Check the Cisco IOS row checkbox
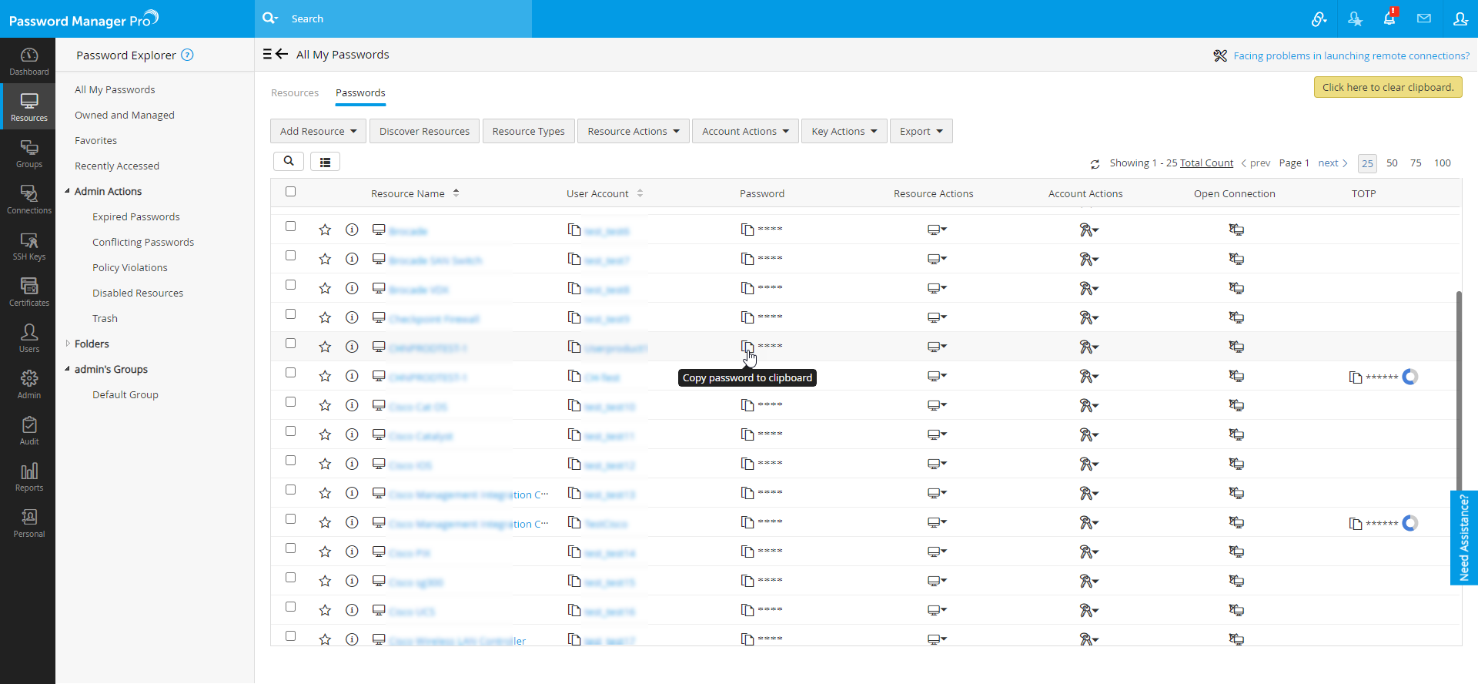The image size is (1478, 684). (x=290, y=461)
